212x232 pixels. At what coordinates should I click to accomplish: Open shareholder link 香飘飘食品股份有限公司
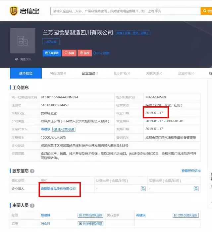point(58,189)
